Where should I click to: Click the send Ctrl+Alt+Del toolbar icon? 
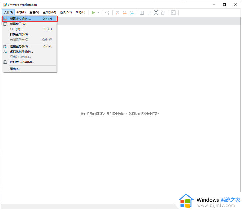click(107, 12)
